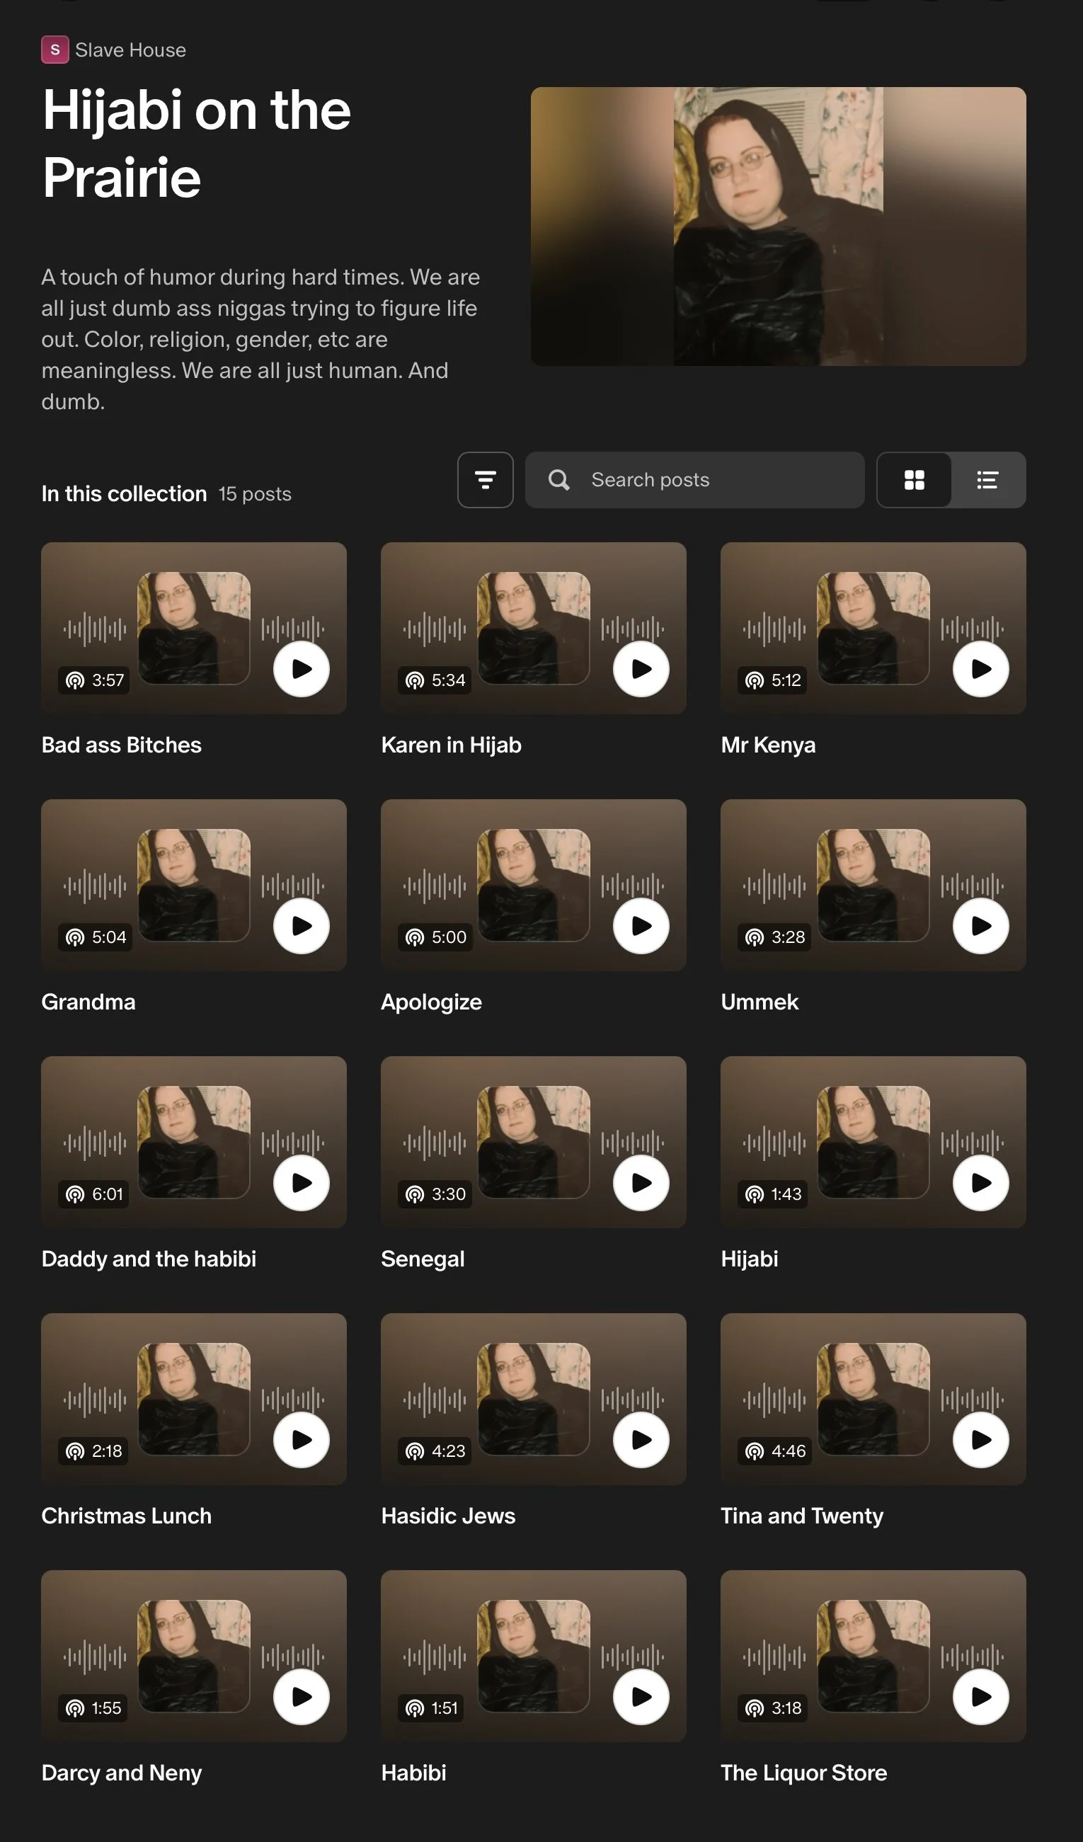
Task: Open The Liquor Store post title
Action: coord(804,1773)
